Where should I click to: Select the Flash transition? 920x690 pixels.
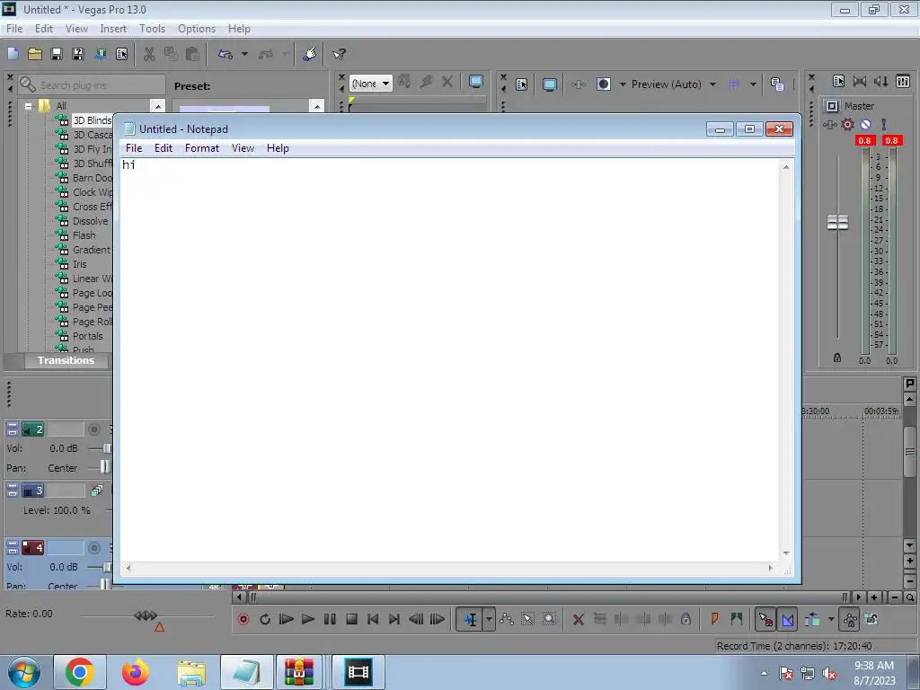(x=84, y=235)
